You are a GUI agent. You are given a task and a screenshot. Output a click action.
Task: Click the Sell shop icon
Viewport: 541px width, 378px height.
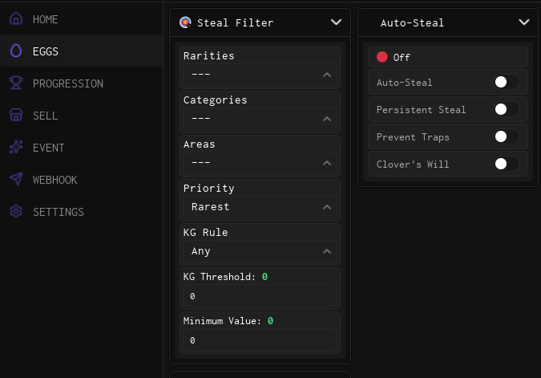coord(16,115)
